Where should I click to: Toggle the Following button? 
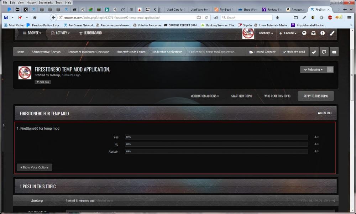pos(313,70)
